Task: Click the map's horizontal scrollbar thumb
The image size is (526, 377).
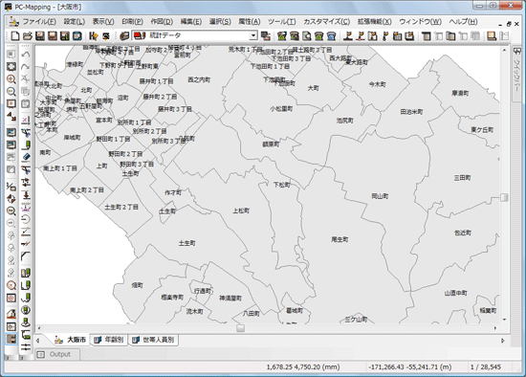Action: (240, 328)
